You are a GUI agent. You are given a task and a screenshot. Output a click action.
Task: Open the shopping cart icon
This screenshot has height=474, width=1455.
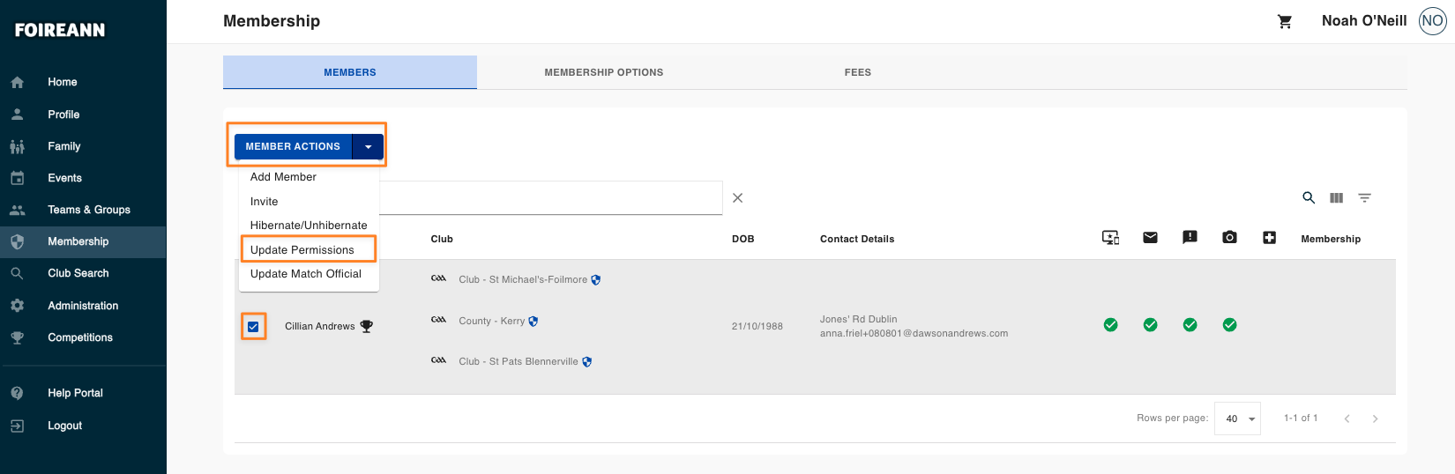click(1285, 22)
